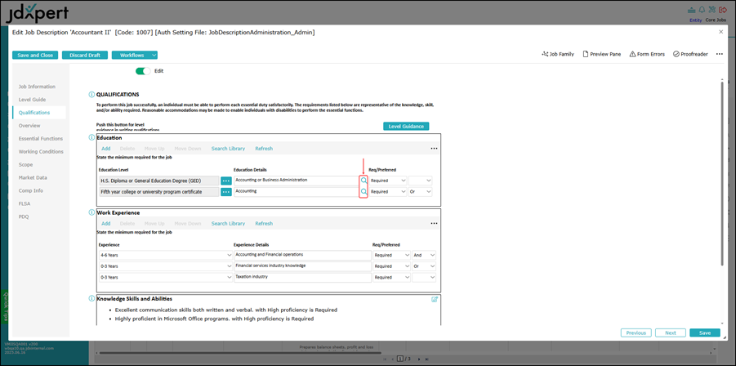This screenshot has width=736, height=366.
Task: Click the red logout arrow icon
Action: (722, 9)
